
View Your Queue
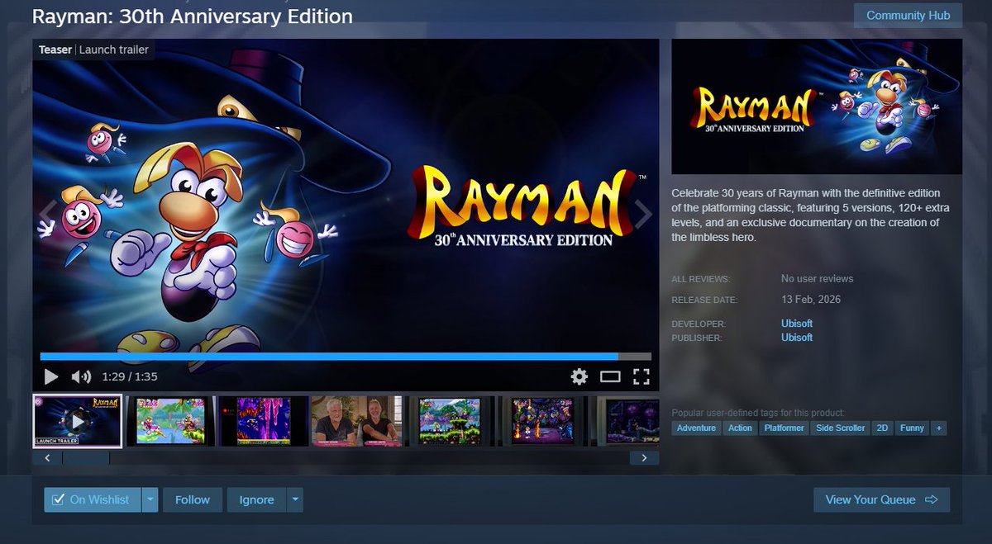coord(881,499)
